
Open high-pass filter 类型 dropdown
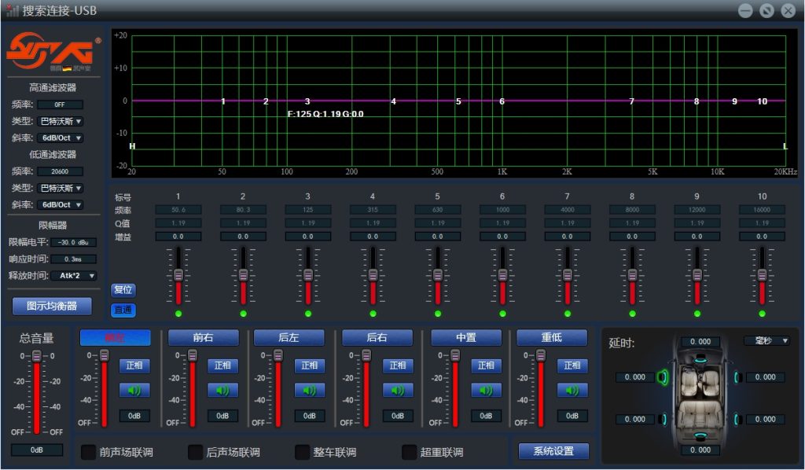point(60,122)
